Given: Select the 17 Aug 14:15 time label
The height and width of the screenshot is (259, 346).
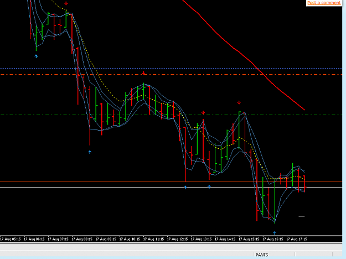Looking at the screenshot, I should tap(225, 239).
